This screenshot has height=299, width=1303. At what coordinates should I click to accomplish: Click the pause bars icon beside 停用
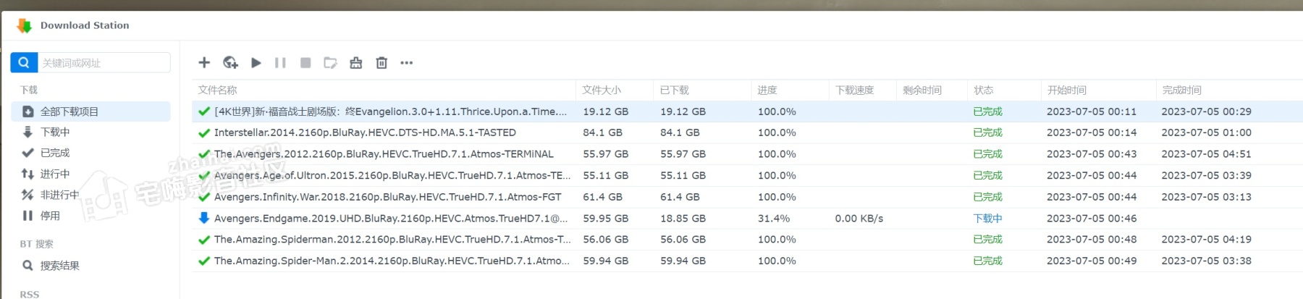(x=28, y=216)
